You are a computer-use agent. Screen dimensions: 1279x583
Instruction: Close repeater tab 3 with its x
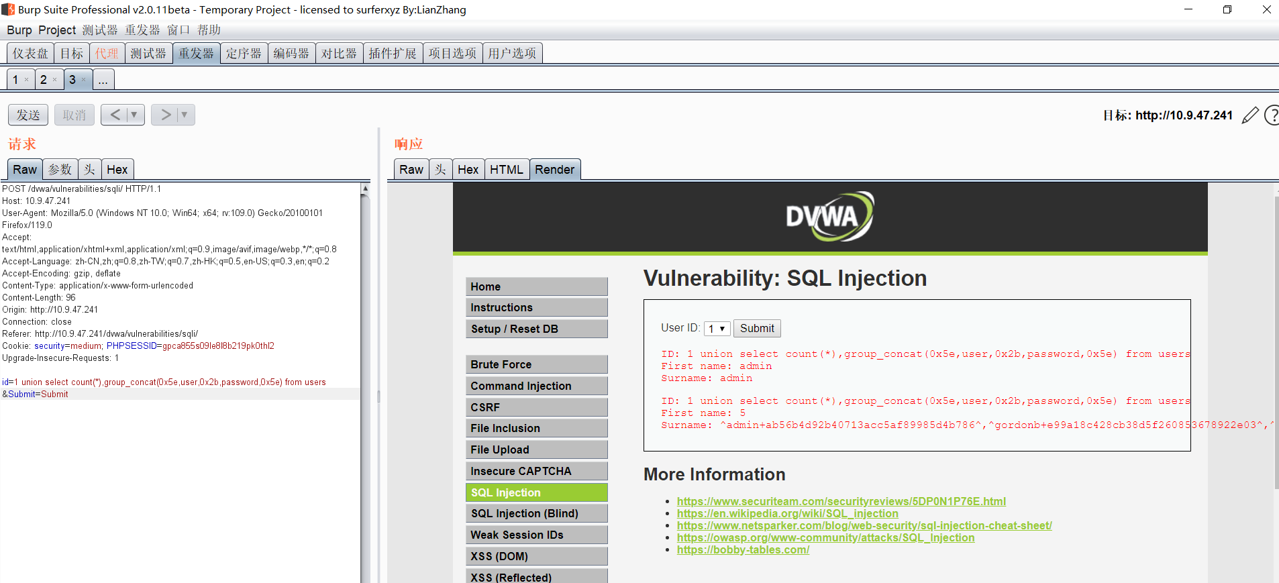point(83,80)
